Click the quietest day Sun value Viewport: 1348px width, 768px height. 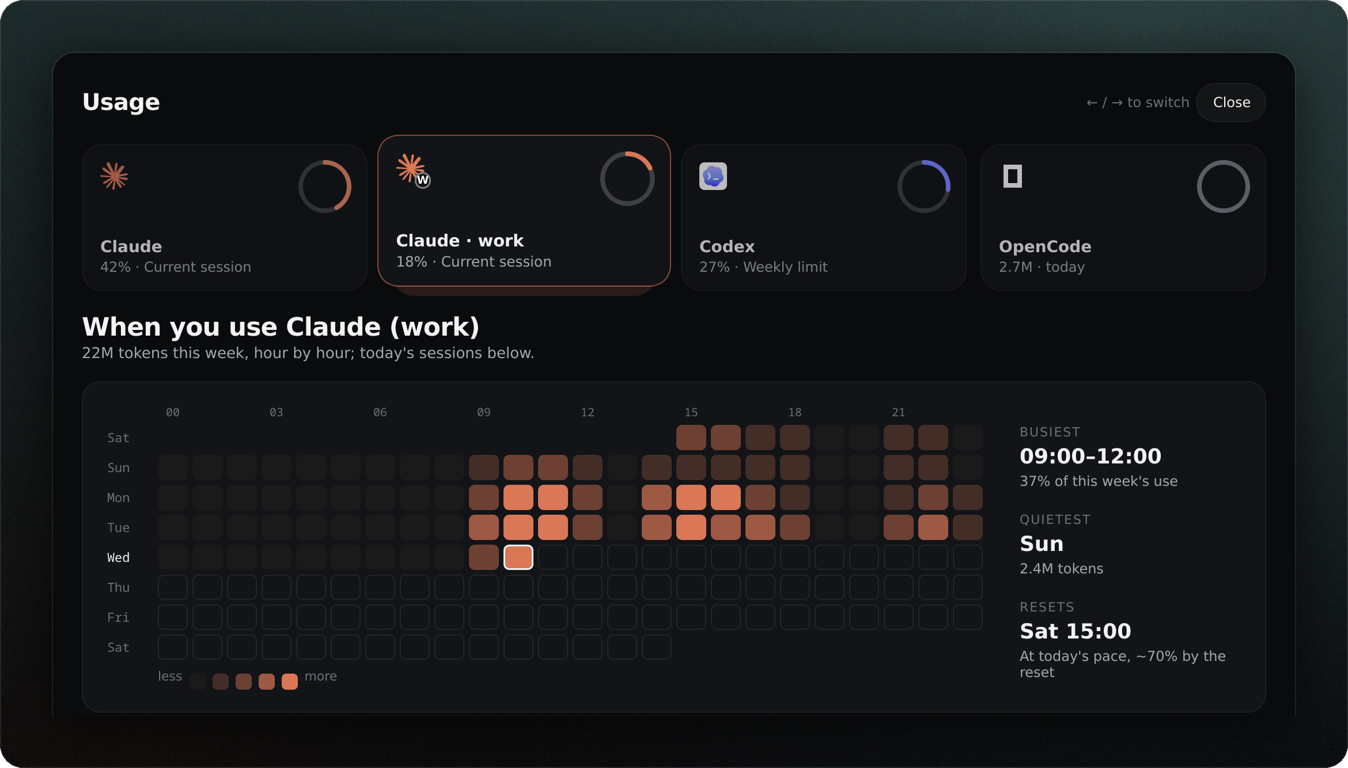1042,543
